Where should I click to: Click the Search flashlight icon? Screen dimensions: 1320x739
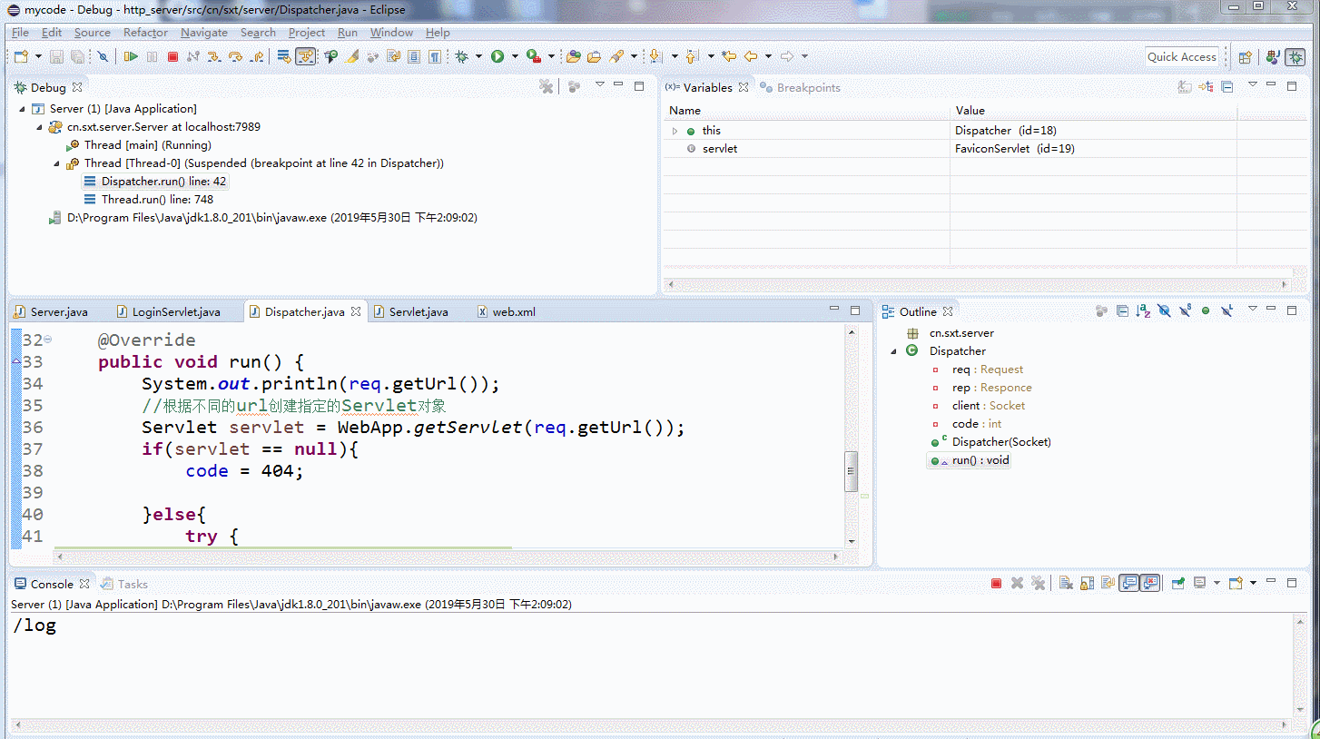pyautogui.click(x=617, y=56)
